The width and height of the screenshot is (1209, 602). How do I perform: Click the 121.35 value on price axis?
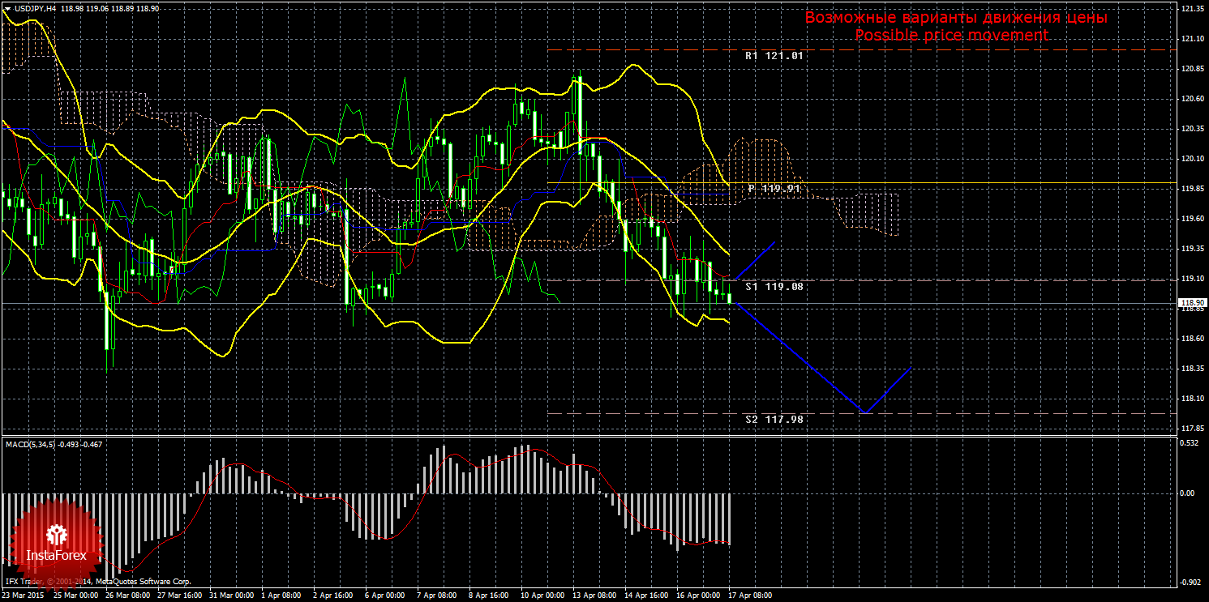point(1191,9)
